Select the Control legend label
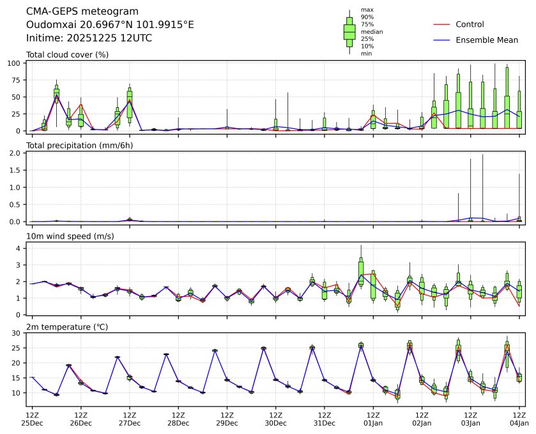536x434 pixels. 470,24
